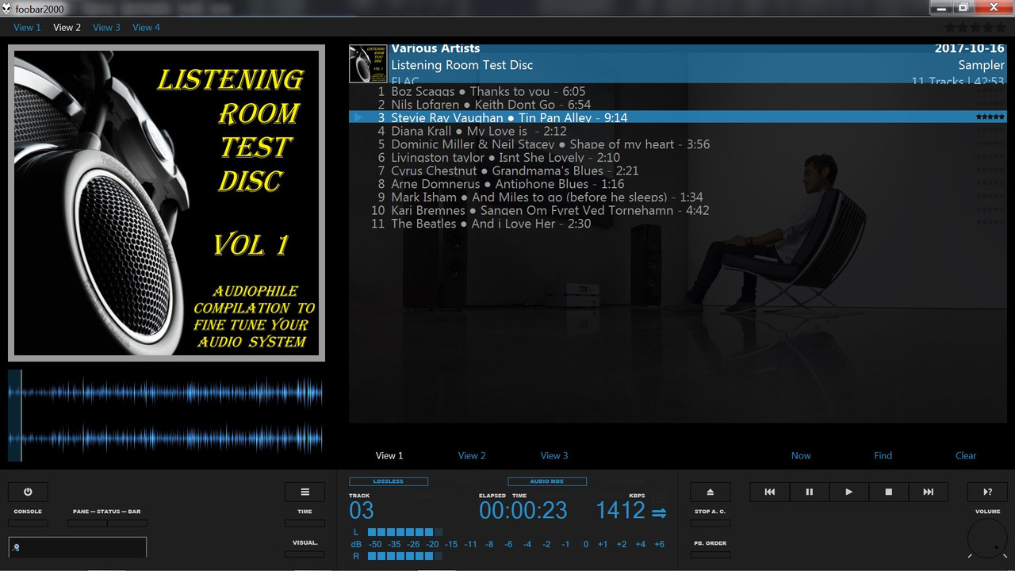The width and height of the screenshot is (1015, 571).
Task: Select Arne Domnerus Antiphone Blues track
Action: [678, 184]
